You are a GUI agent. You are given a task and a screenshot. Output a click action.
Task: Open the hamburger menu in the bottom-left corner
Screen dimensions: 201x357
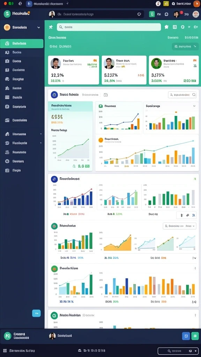tap(5, 351)
